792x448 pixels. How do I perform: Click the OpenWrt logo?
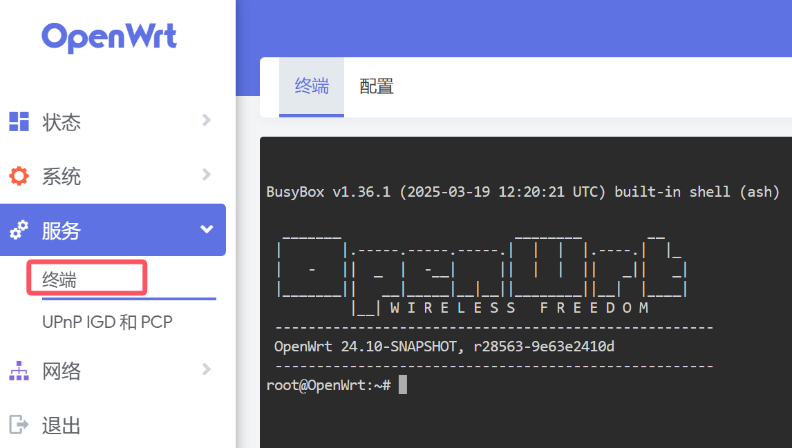(109, 37)
